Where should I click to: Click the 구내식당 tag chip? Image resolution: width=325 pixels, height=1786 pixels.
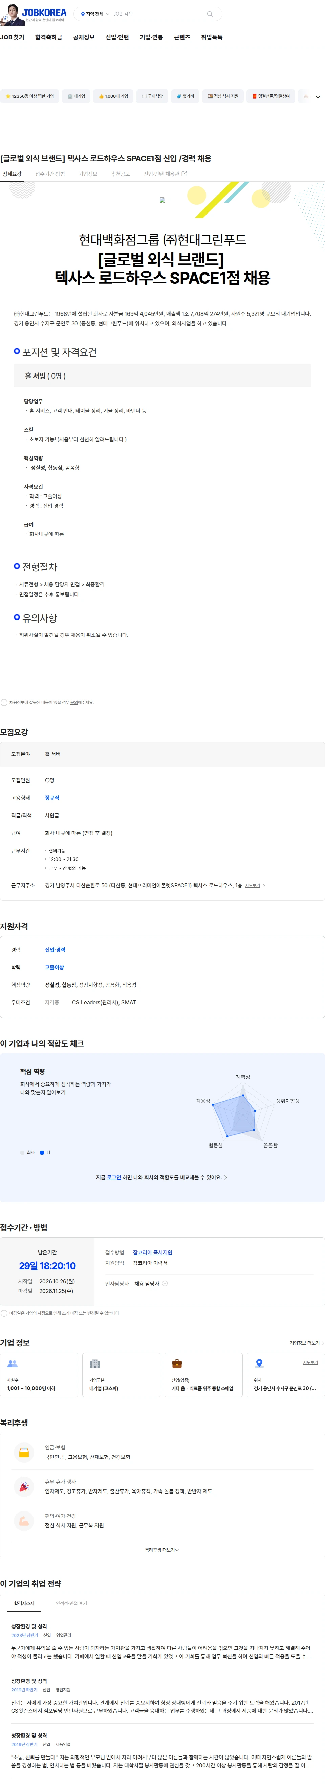[152, 96]
